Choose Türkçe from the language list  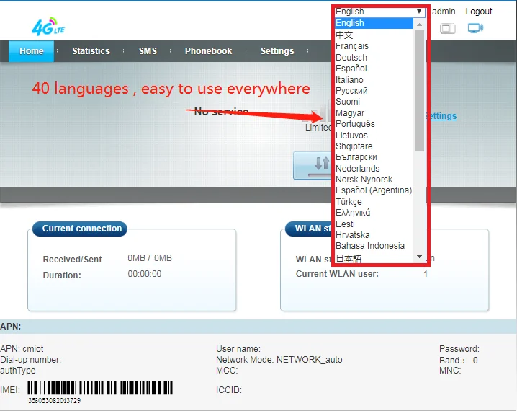pos(374,201)
